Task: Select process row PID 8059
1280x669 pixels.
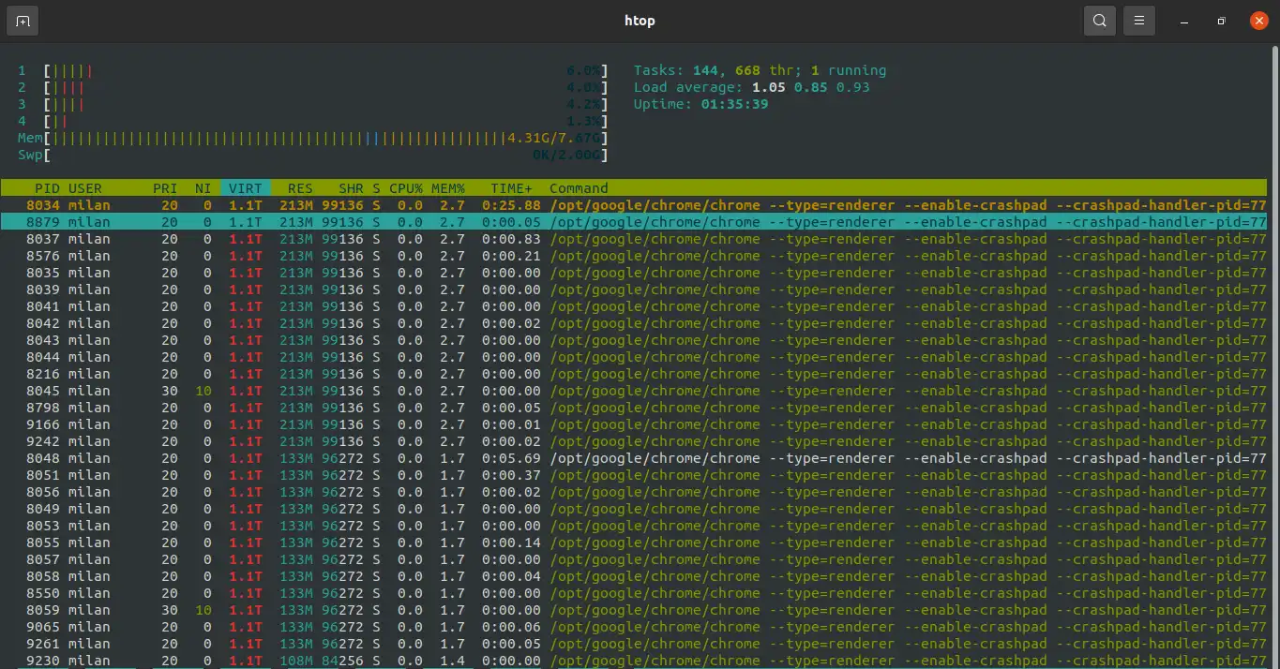Action: click(634, 610)
